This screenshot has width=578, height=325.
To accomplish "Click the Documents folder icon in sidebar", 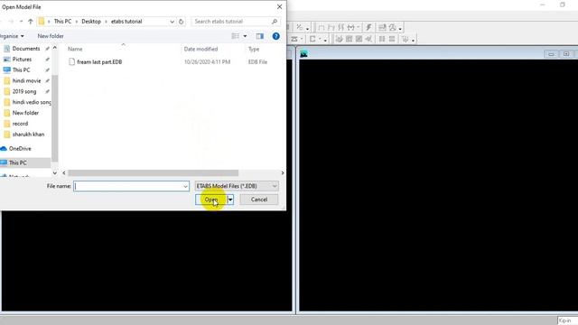I will point(7,48).
